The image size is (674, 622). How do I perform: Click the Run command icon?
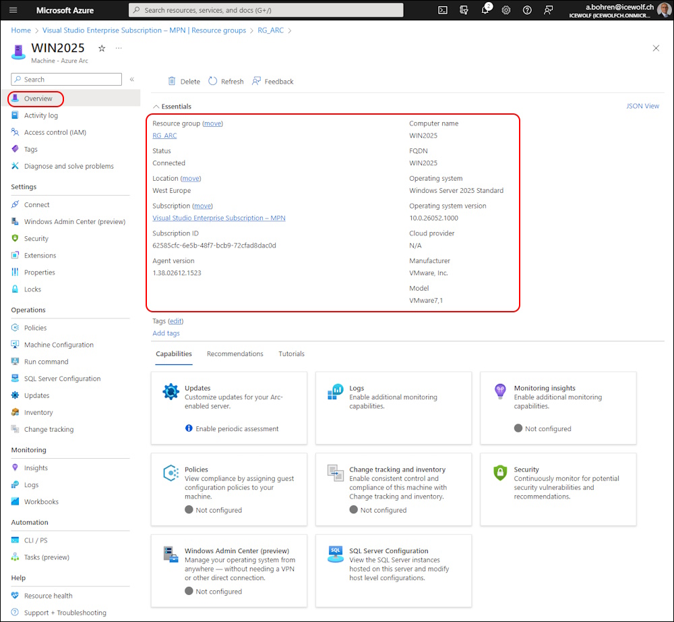[x=15, y=362]
